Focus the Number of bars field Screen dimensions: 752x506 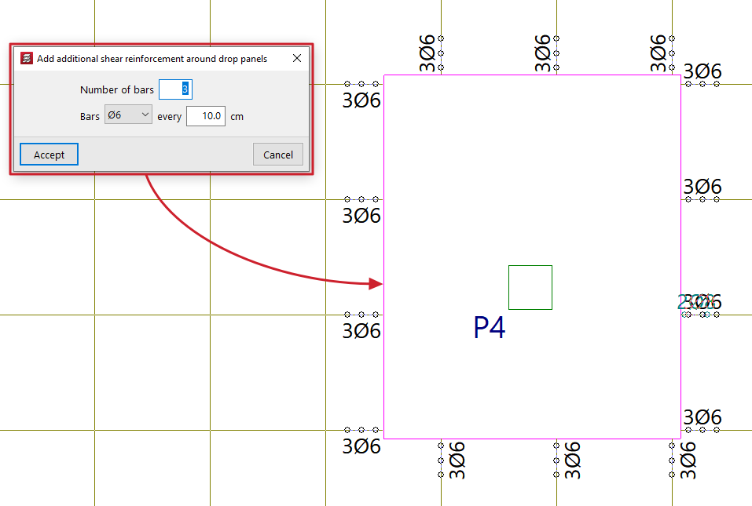(x=175, y=89)
